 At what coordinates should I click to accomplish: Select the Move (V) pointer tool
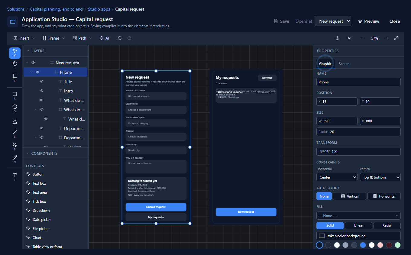click(x=15, y=53)
